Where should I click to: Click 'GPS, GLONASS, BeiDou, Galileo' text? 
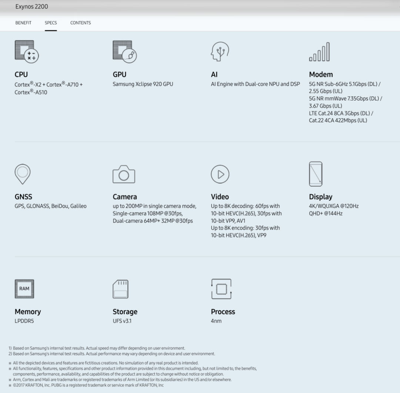[50, 206]
